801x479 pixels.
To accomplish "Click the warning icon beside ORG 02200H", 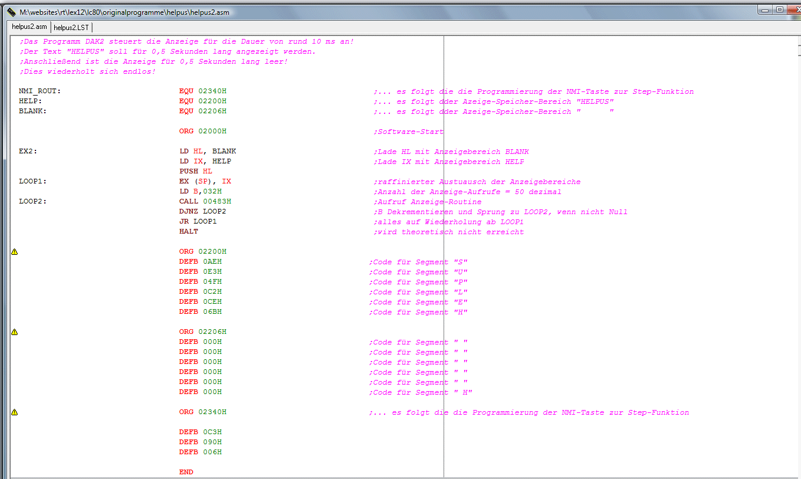I will (x=15, y=252).
